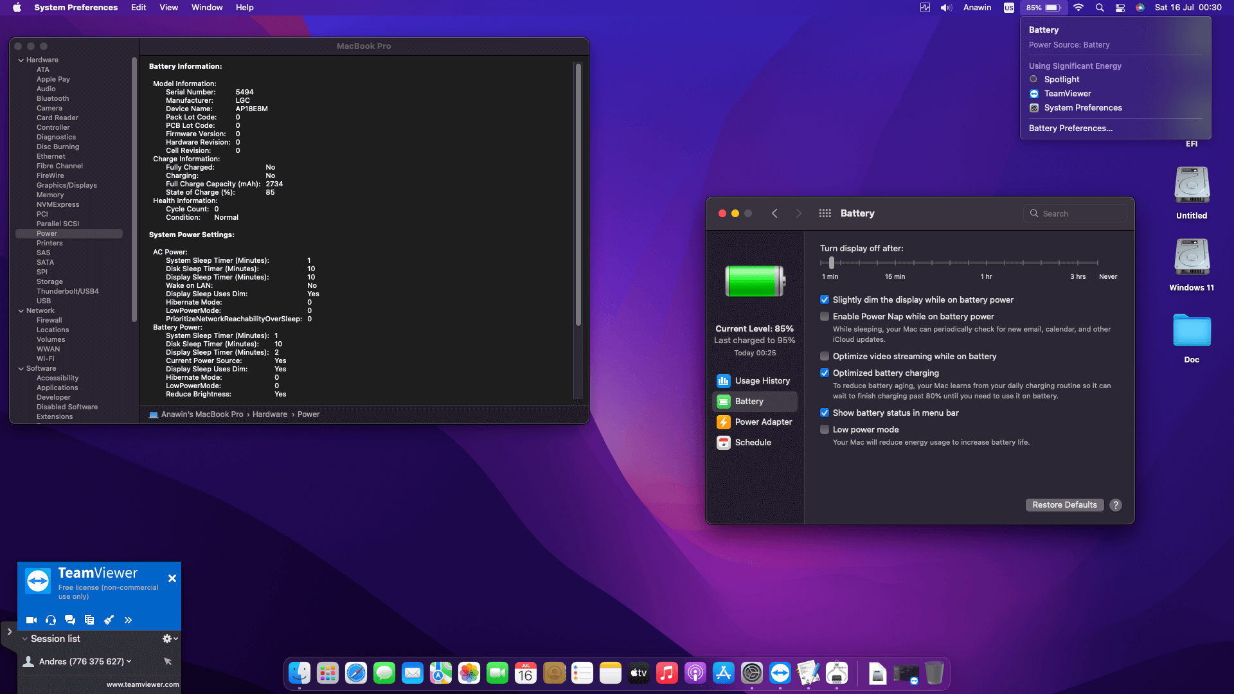Open Trash in the Dock
The height and width of the screenshot is (694, 1234).
point(934,673)
